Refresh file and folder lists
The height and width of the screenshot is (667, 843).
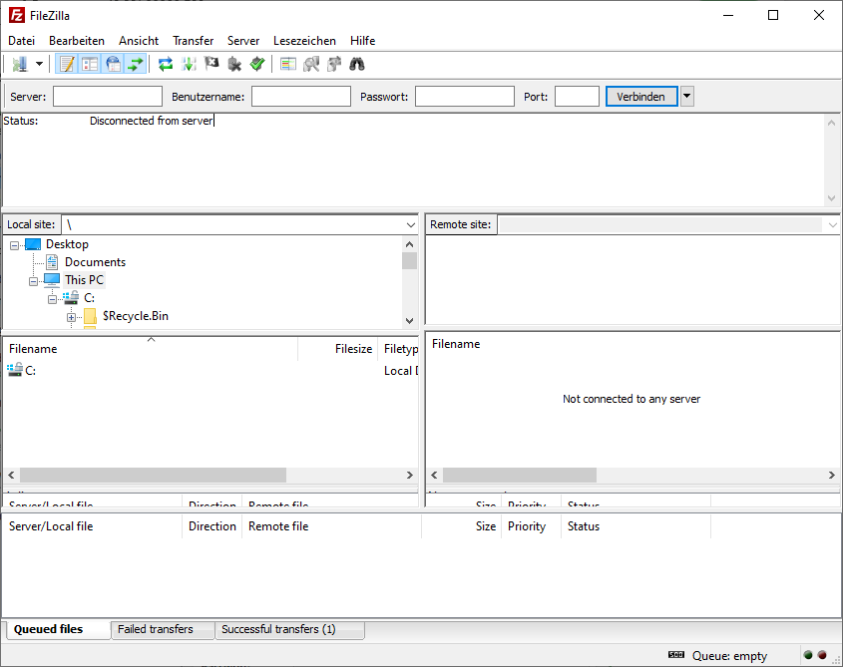tap(165, 64)
